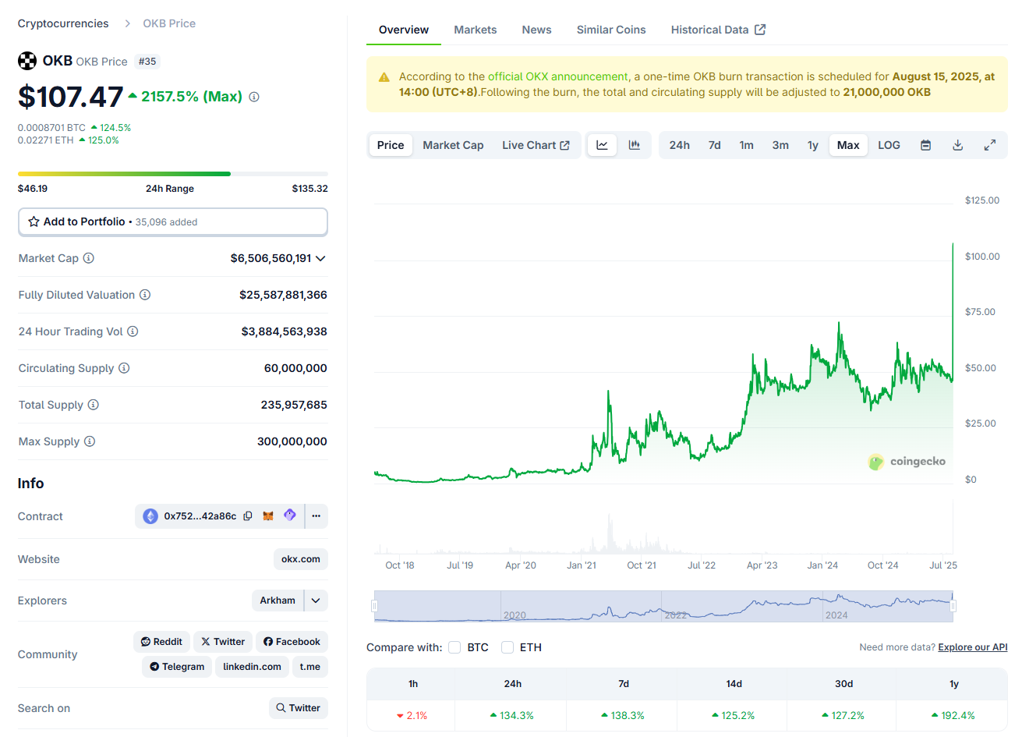
Task: Open the calendar date range picker
Action: [x=925, y=145]
